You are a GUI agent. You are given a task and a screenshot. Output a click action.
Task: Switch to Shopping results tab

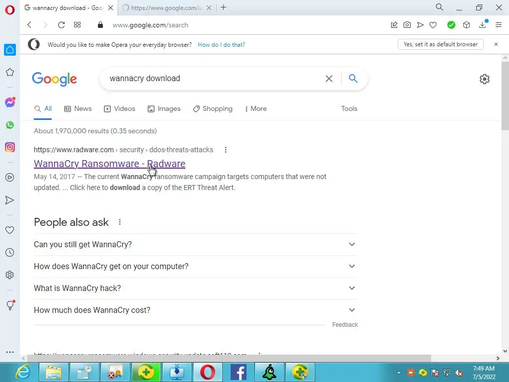[213, 109]
